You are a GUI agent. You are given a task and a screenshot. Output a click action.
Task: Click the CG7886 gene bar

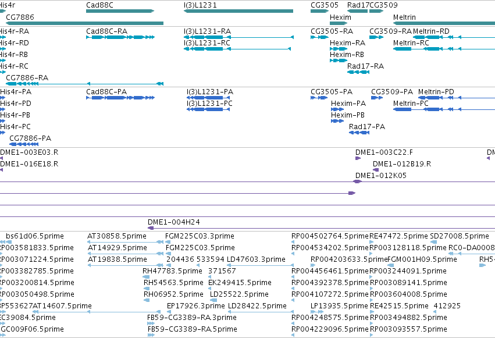(84, 23)
